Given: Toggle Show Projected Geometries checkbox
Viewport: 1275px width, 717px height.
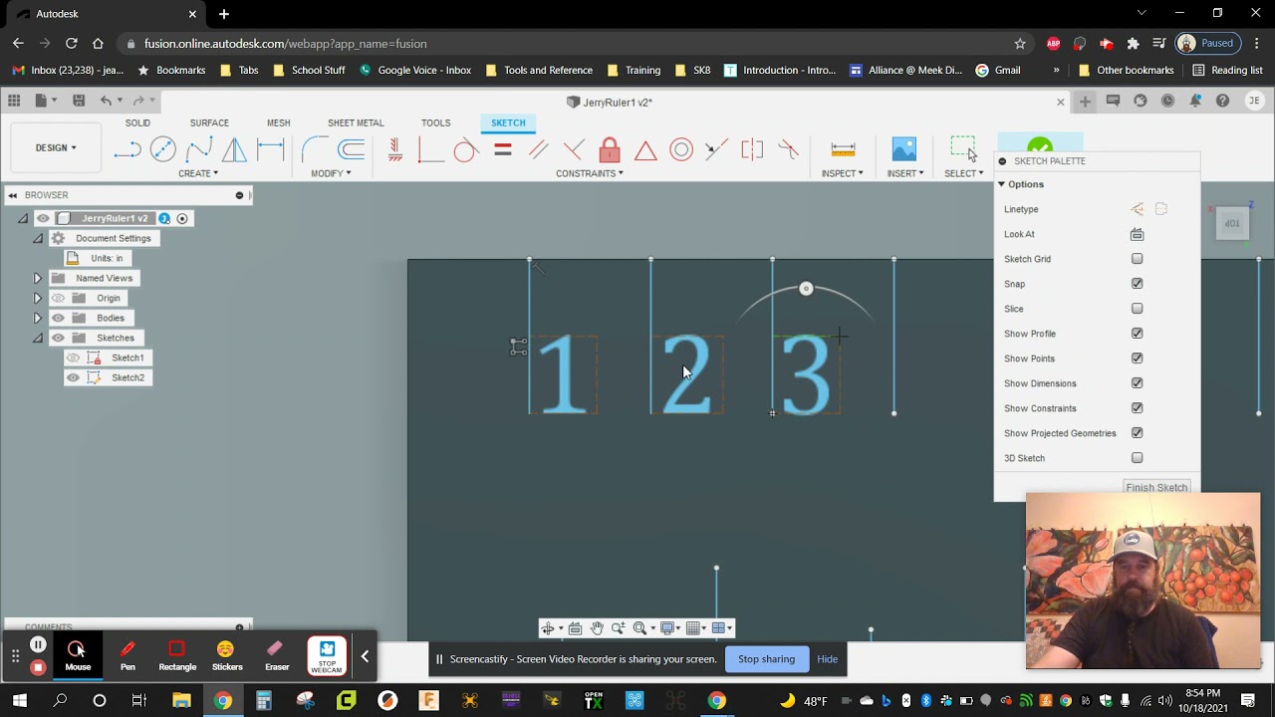Looking at the screenshot, I should [1137, 433].
